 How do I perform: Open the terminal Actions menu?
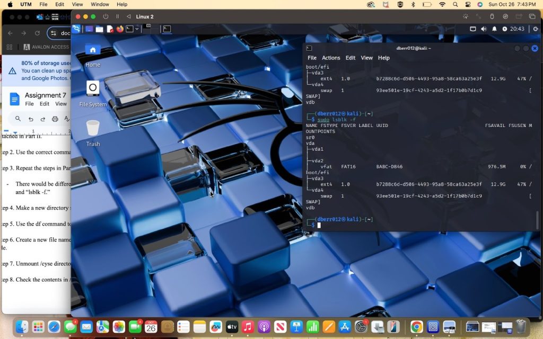[x=331, y=58]
